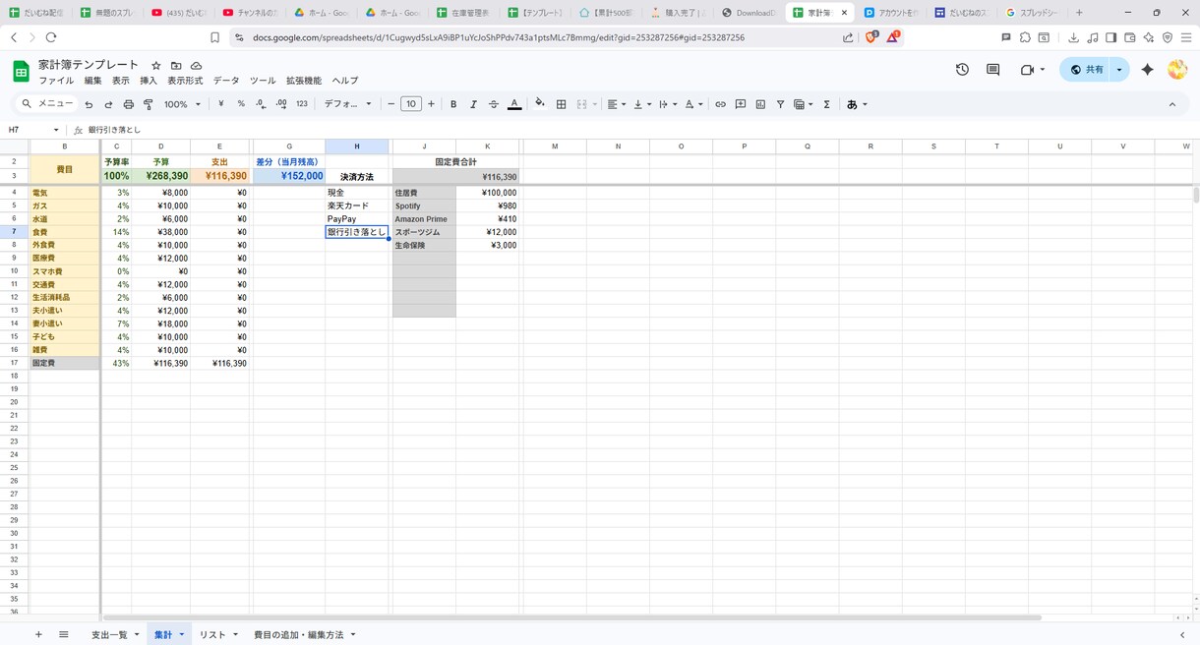Apply yen currency format
Image resolution: width=1200 pixels, height=645 pixels.
[220, 104]
